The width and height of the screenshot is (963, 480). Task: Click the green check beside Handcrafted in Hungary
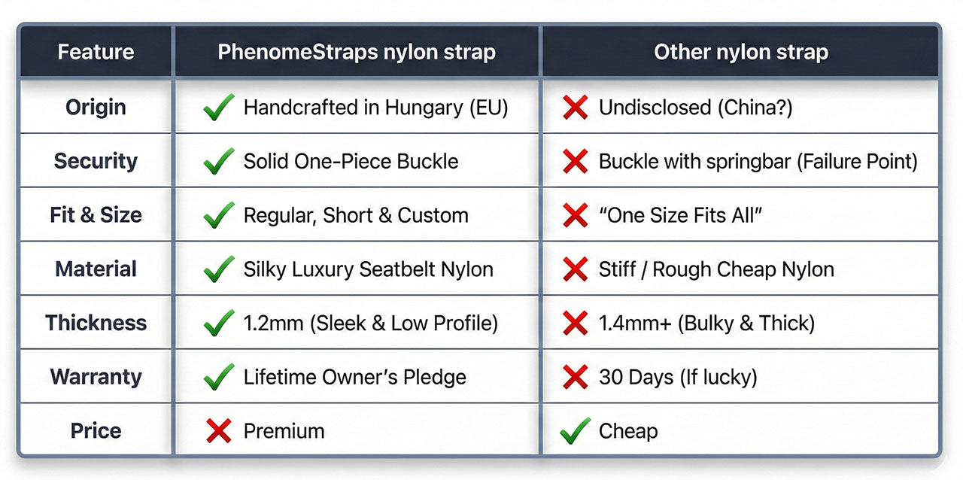pos(218,108)
